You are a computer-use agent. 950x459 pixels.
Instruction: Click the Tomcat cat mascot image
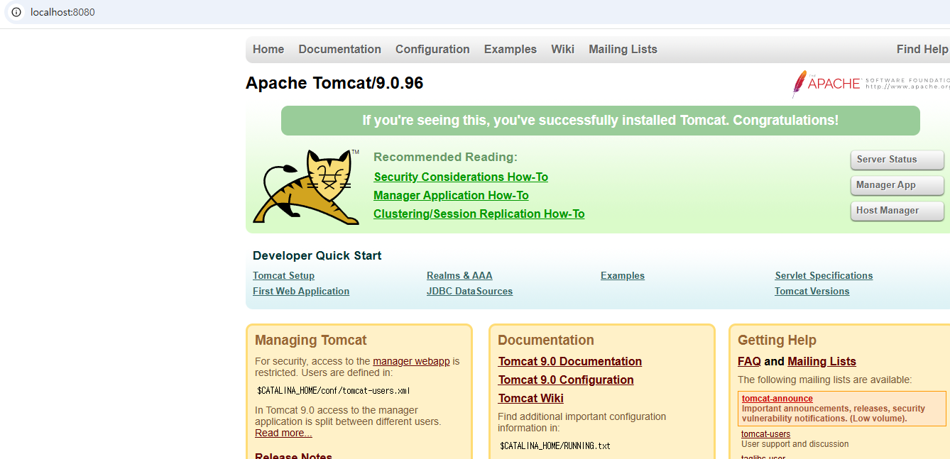tap(307, 187)
